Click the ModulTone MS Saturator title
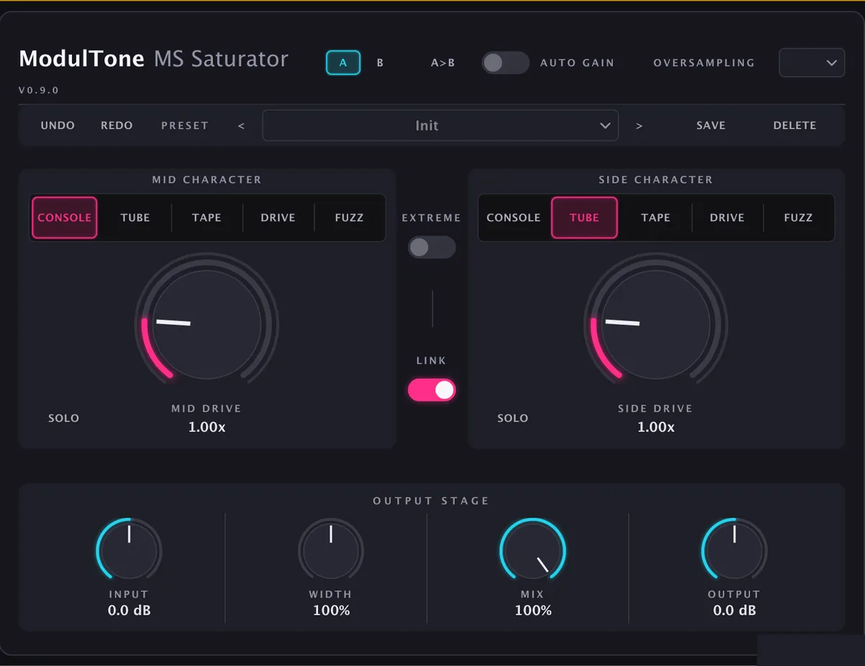This screenshot has height=666, width=865. tap(154, 58)
